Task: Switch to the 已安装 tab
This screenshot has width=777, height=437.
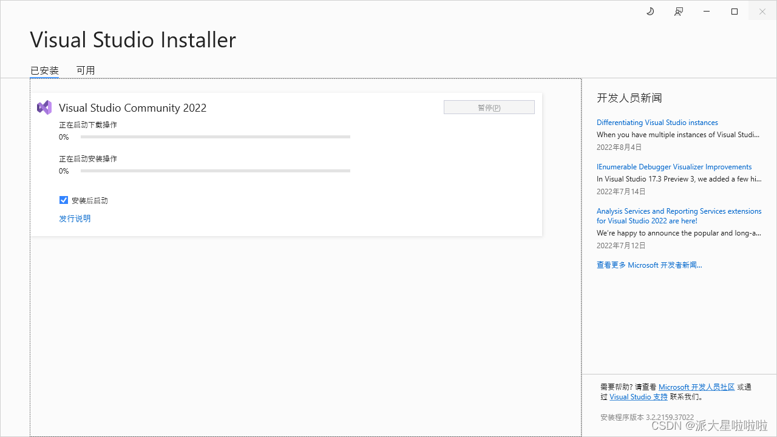Action: coord(44,70)
